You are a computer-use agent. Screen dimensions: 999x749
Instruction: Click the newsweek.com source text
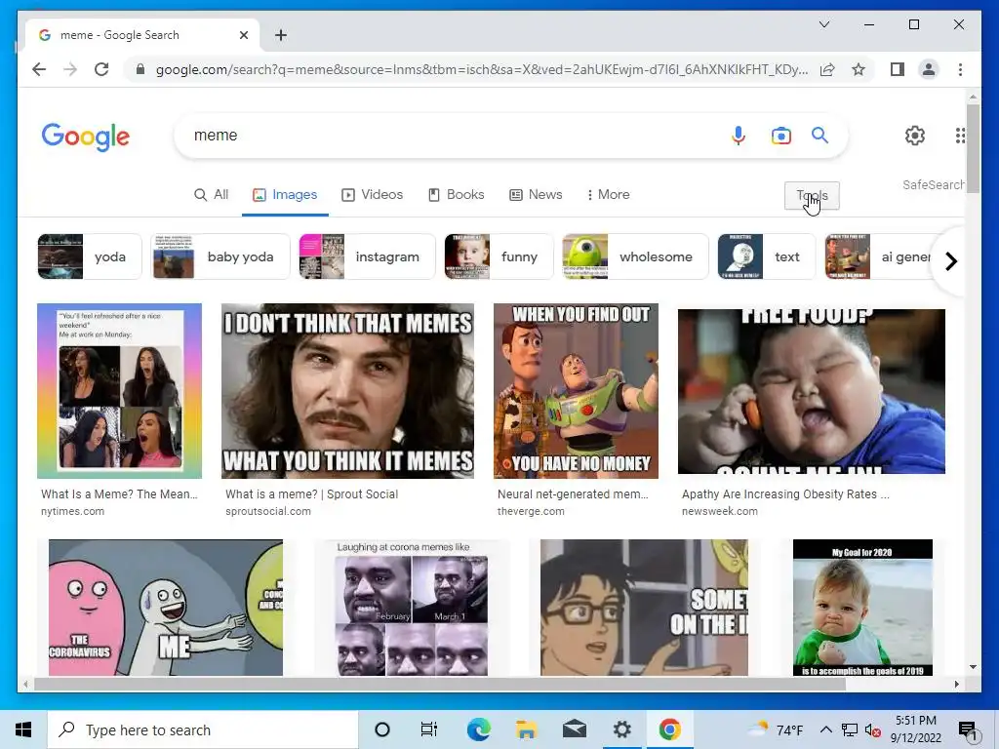click(x=720, y=511)
